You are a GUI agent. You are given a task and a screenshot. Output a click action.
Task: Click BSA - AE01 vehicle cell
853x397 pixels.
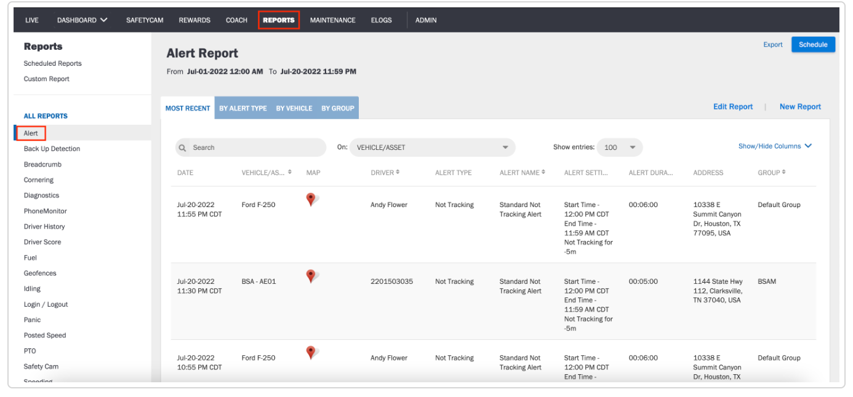click(258, 281)
